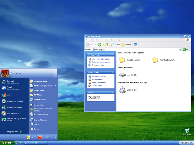Toggle the Folders pane button
This screenshot has height=145, width=194.
tap(126, 45)
